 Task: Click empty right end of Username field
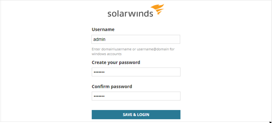point(168,39)
